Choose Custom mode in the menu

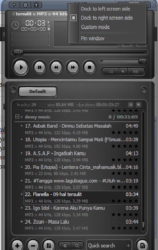(95, 27)
